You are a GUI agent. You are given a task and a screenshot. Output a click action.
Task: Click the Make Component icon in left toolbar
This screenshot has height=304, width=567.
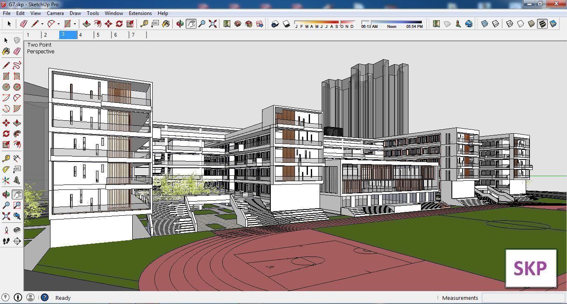coord(17,40)
